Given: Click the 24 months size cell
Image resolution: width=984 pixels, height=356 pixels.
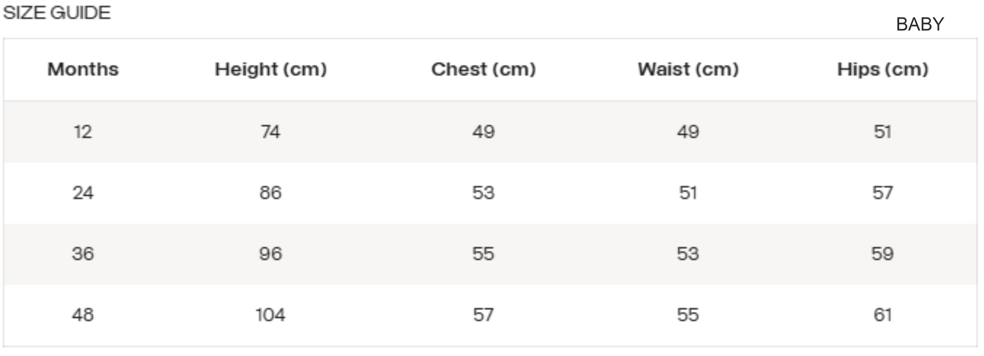Looking at the screenshot, I should (x=83, y=193).
